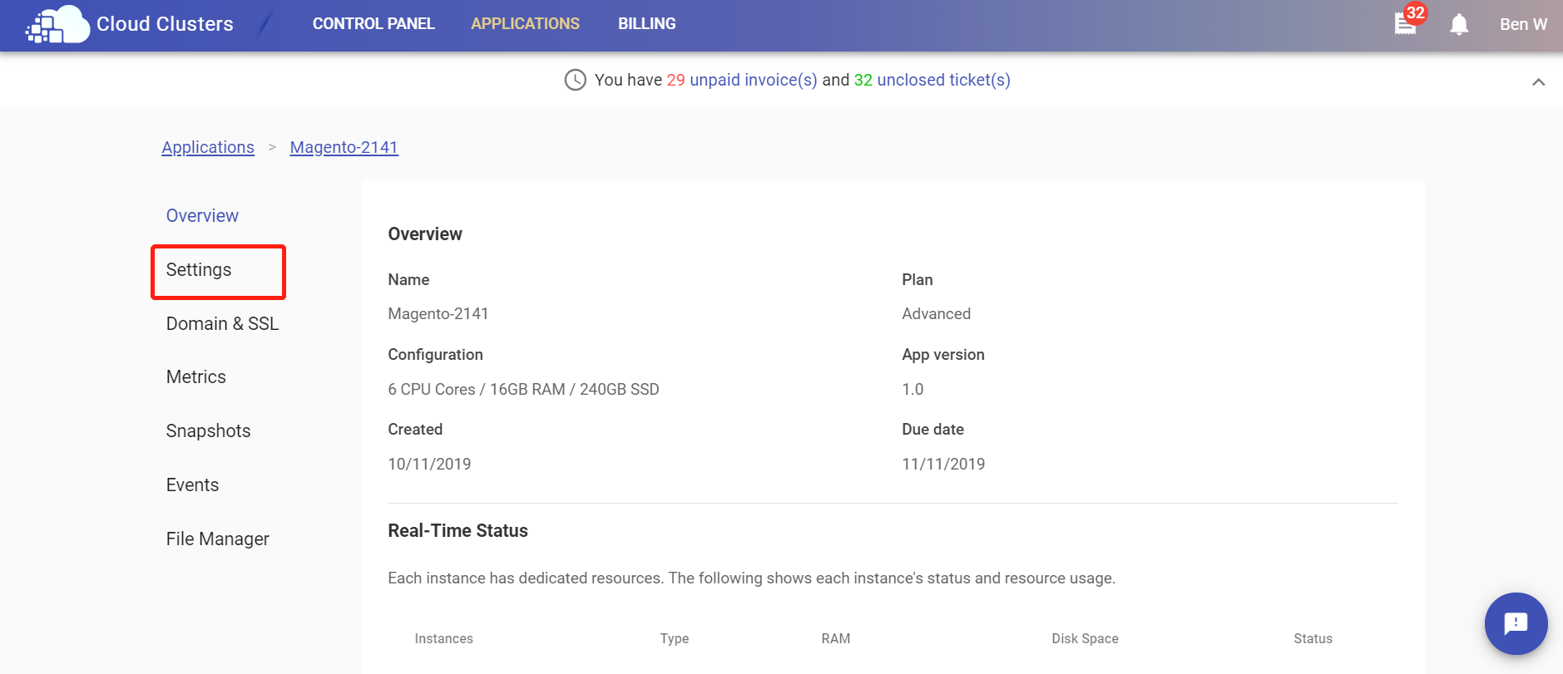
Task: Open Settings in the sidebar
Action: coord(199,269)
